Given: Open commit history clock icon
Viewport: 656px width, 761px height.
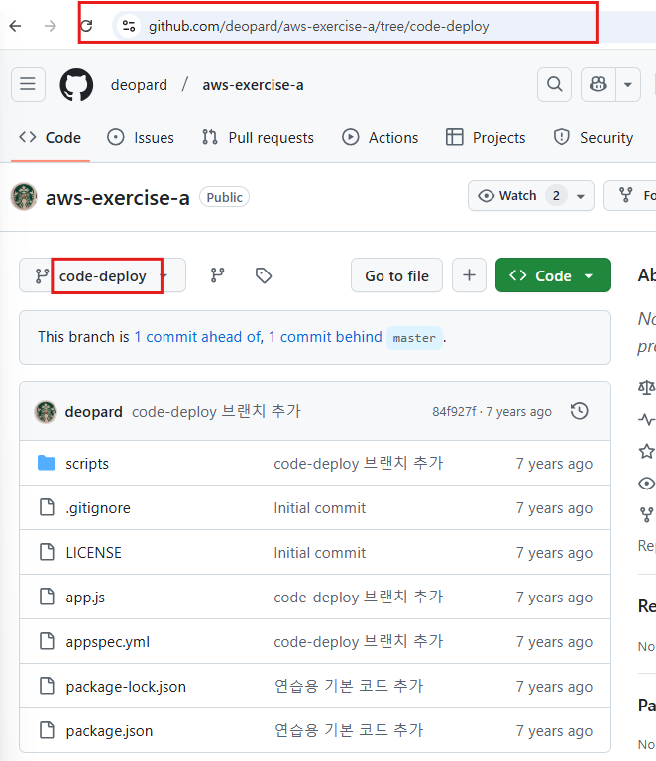Looking at the screenshot, I should [580, 411].
